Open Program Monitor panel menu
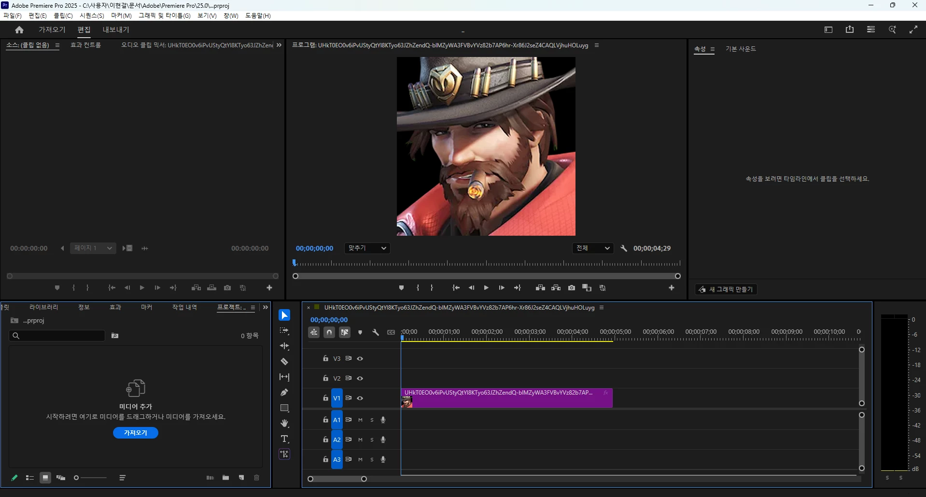 597,45
